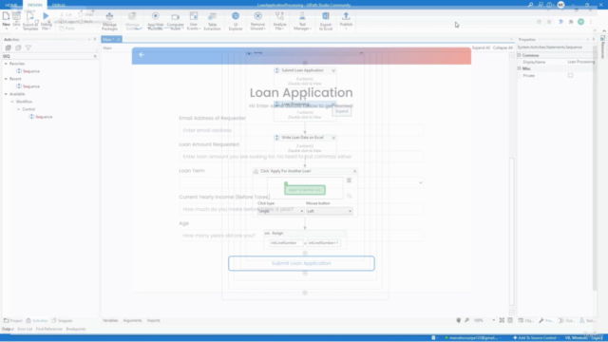Image resolution: width=608 pixels, height=342 pixels.
Task: Open search icon in title bar
Action: pos(530,5)
